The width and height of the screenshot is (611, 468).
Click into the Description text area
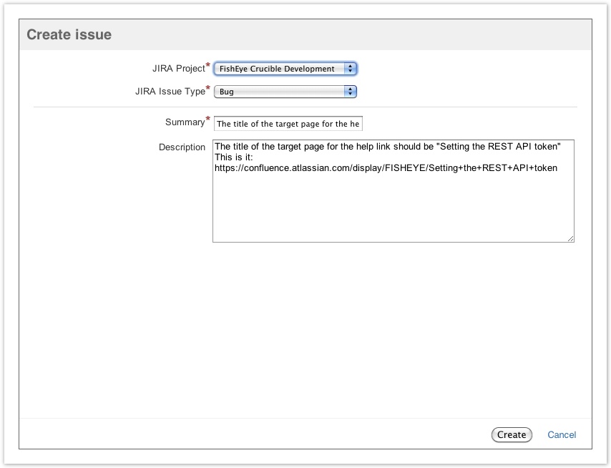click(394, 191)
